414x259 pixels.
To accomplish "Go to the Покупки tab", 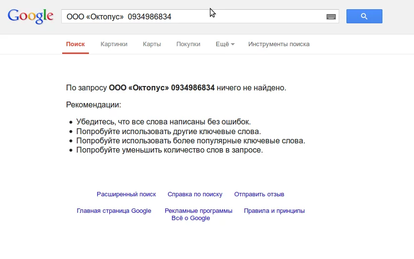I will pos(188,44).
